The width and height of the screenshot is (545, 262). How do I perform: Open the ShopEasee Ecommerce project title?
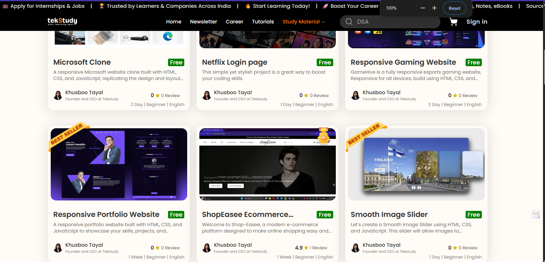[x=247, y=214]
